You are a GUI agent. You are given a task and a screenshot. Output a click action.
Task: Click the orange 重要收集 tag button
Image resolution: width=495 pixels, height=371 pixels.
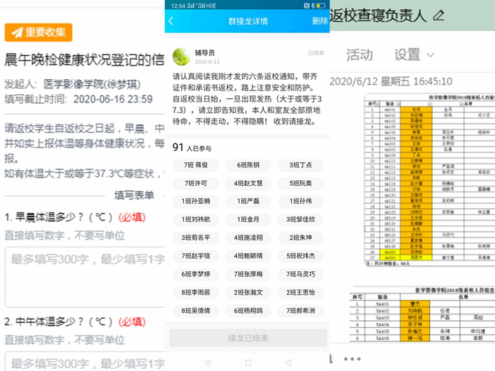pyautogui.click(x=38, y=32)
